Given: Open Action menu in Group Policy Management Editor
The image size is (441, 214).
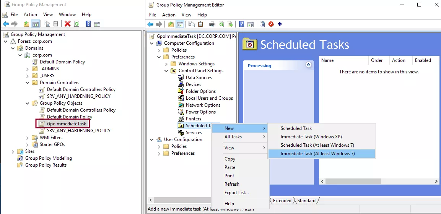Looking at the screenshot, I should pos(169,15).
